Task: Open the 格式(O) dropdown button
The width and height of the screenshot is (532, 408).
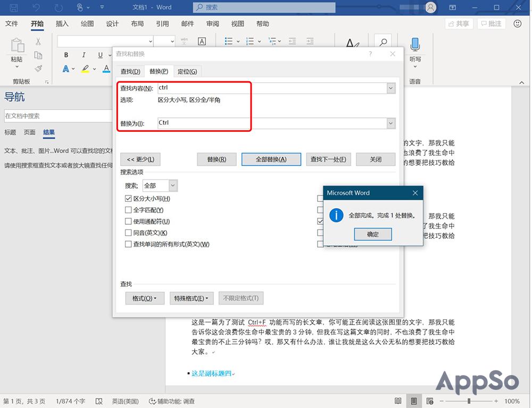Action: [x=145, y=298]
